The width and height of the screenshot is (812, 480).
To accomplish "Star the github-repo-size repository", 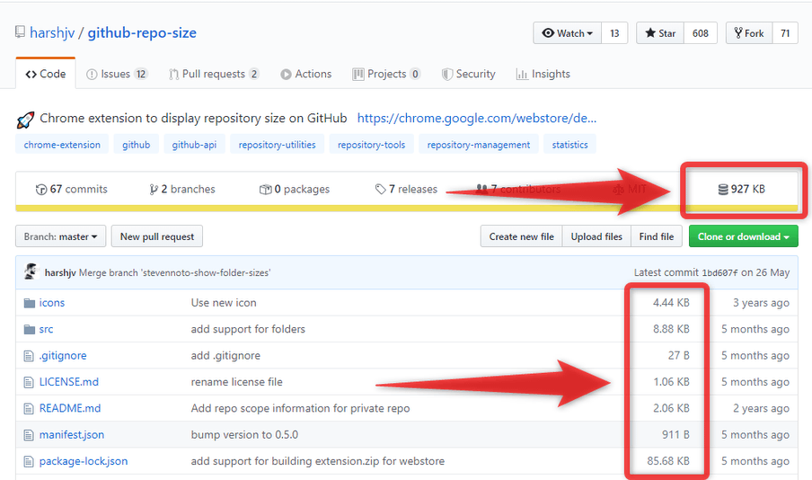I will (x=660, y=33).
